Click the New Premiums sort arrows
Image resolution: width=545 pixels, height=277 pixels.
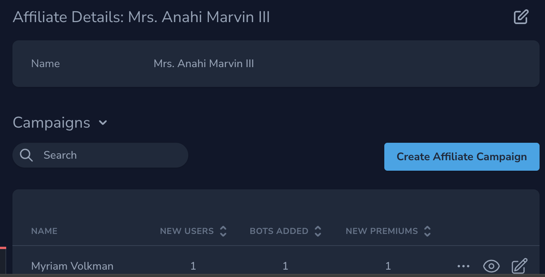pos(427,231)
